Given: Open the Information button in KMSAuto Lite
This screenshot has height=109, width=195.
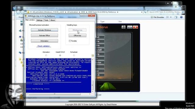Looking at the screenshot, I should tap(44, 41).
